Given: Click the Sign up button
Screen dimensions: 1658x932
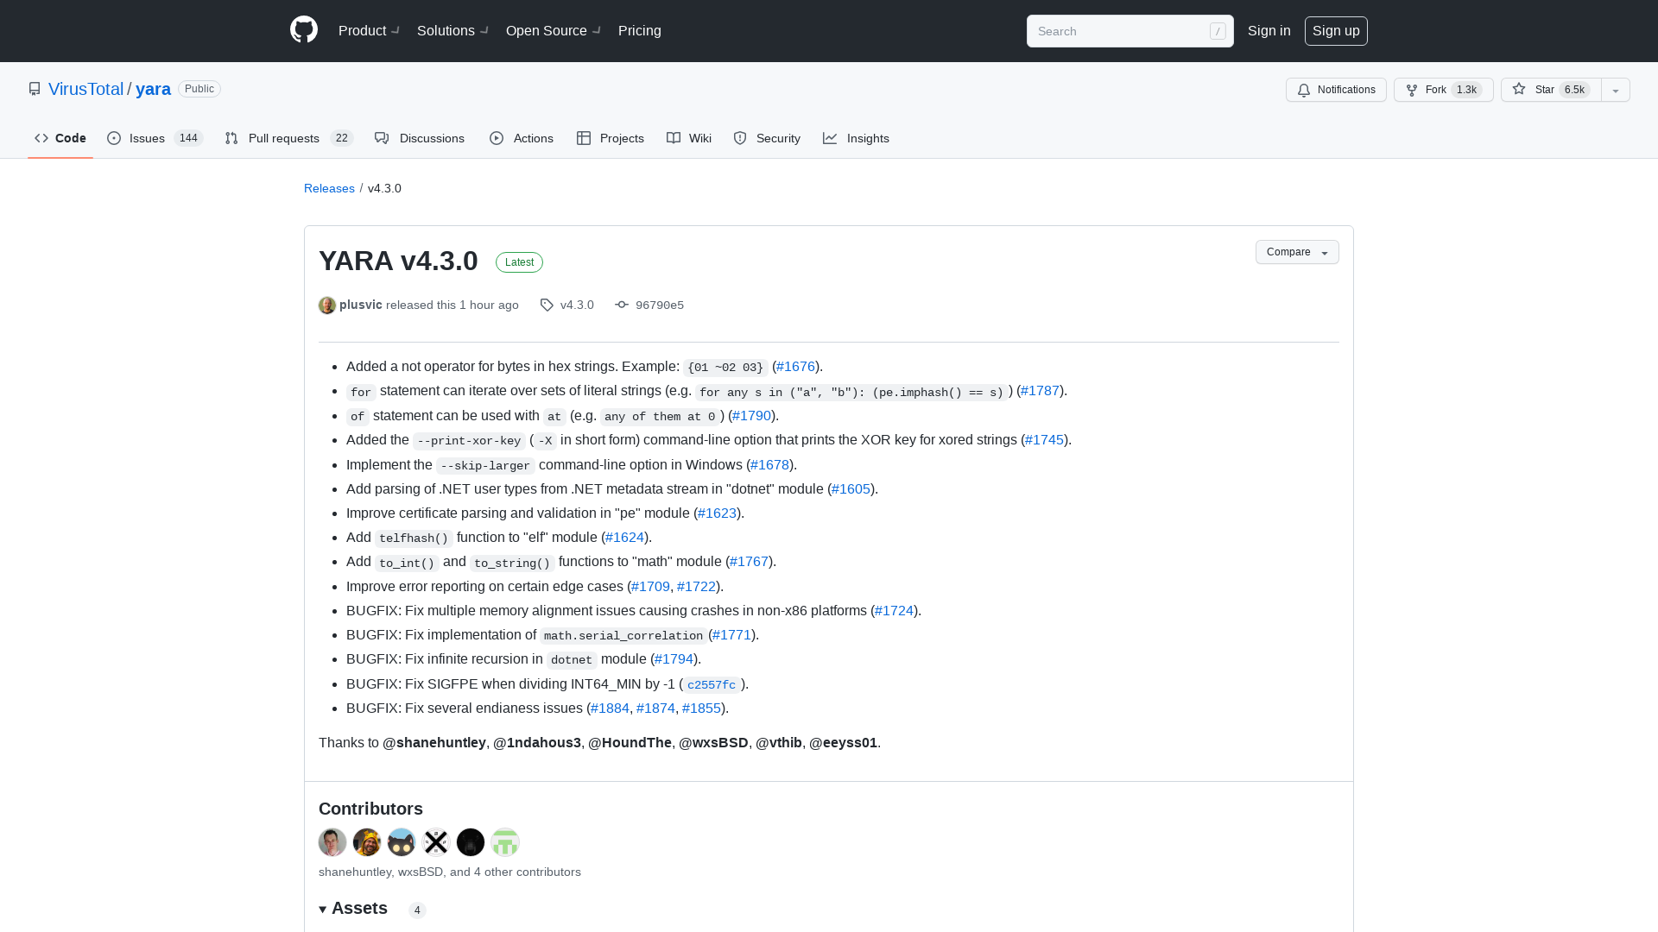Looking at the screenshot, I should (x=1336, y=30).
